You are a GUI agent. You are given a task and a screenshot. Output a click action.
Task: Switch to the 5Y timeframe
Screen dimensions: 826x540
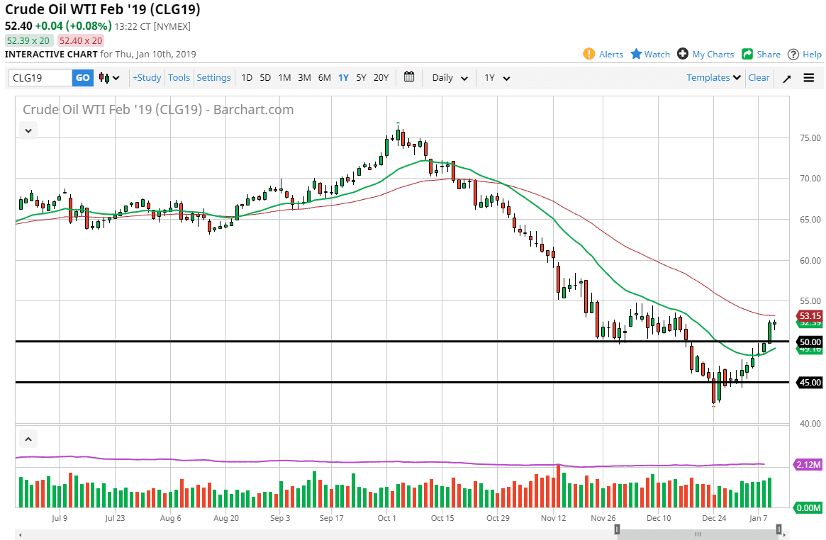(x=361, y=78)
